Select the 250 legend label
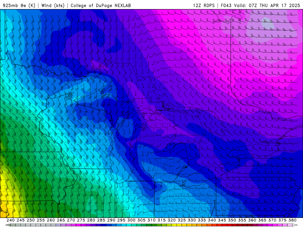Screen dimensions: 303x227 click(x=31, y=220)
